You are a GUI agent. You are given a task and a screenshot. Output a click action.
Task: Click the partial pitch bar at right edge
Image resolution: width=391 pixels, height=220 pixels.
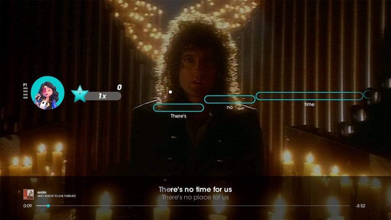point(368,95)
